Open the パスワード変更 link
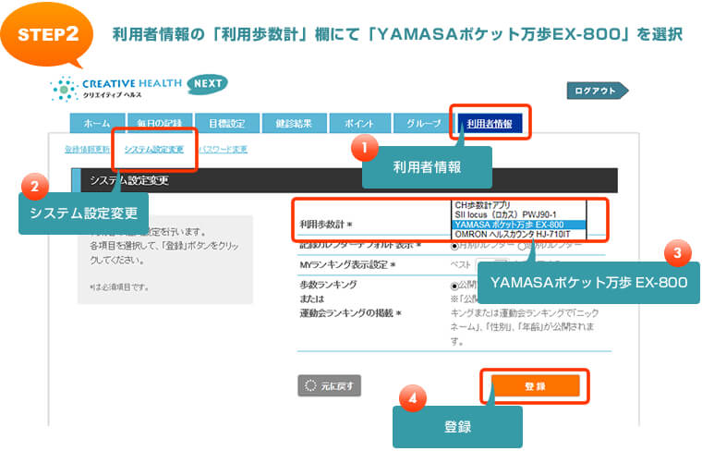This screenshot has height=451, width=702. pos(224,149)
